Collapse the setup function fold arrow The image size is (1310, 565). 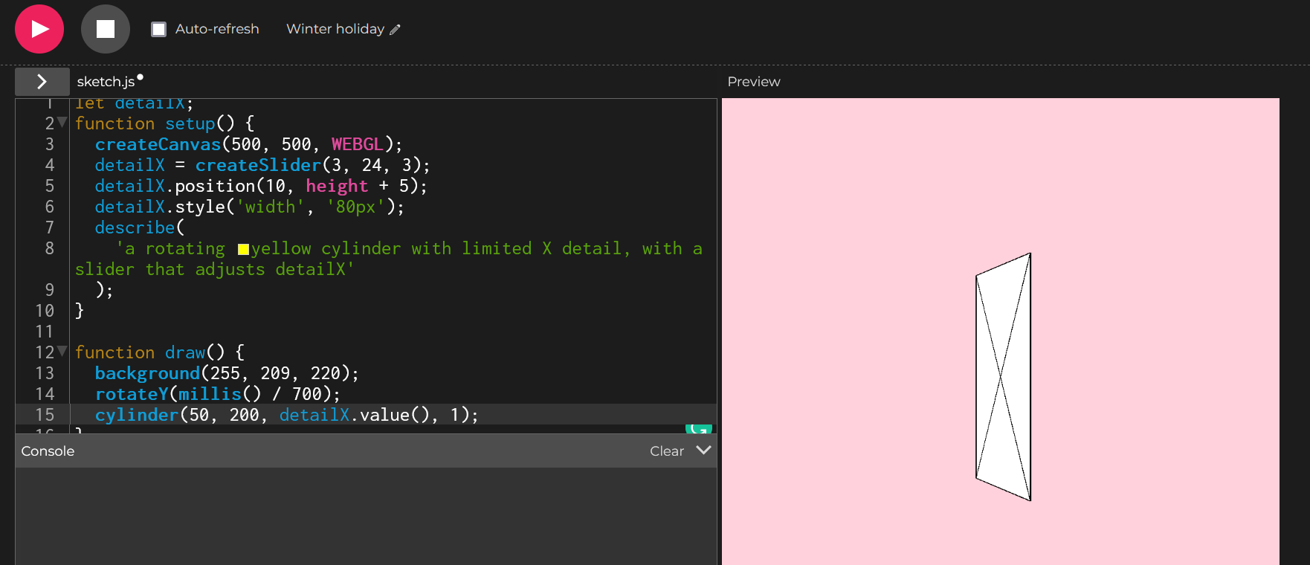pyautogui.click(x=62, y=122)
